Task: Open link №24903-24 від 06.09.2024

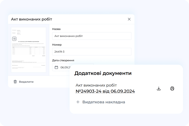Action: pos(105,91)
